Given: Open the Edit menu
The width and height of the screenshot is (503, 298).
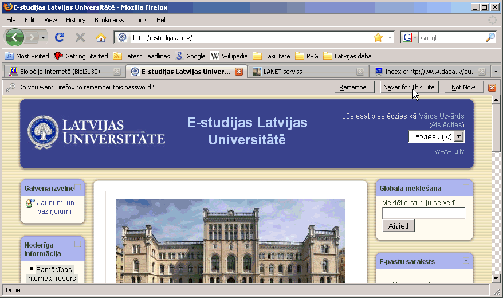Looking at the screenshot, I should (x=30, y=20).
